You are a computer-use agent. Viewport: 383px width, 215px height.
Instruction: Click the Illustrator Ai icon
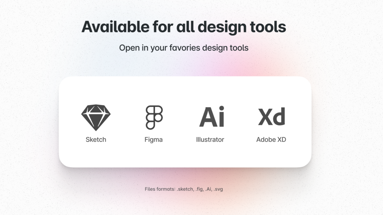(x=212, y=116)
